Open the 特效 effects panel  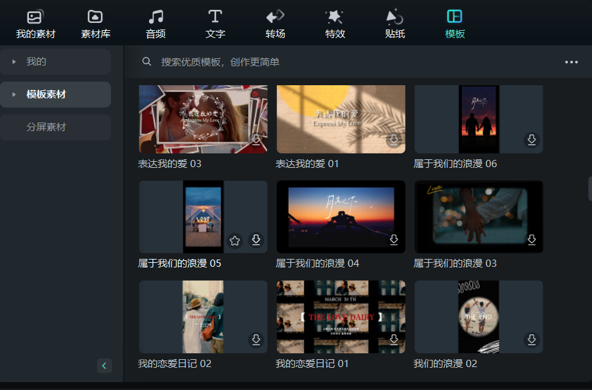click(x=335, y=24)
